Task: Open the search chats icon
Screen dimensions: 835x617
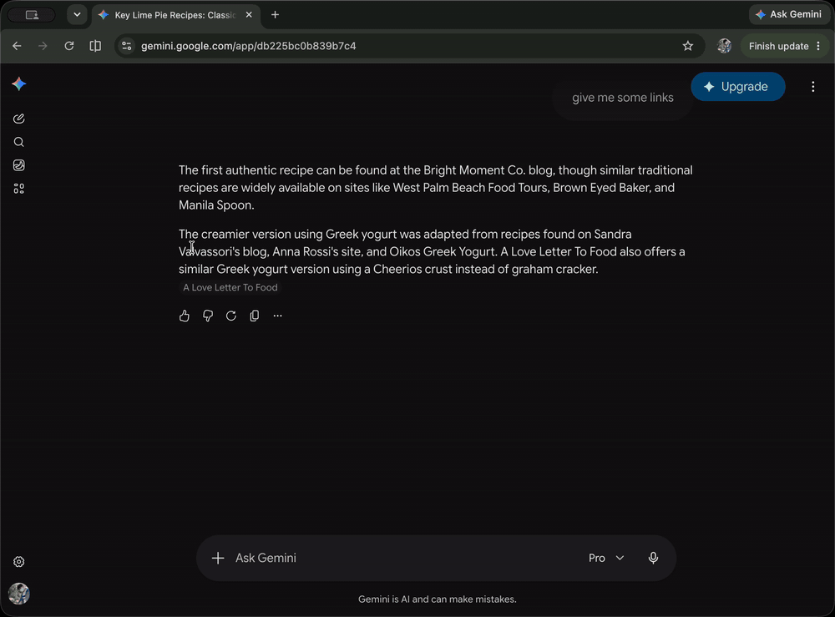Action: click(x=19, y=142)
